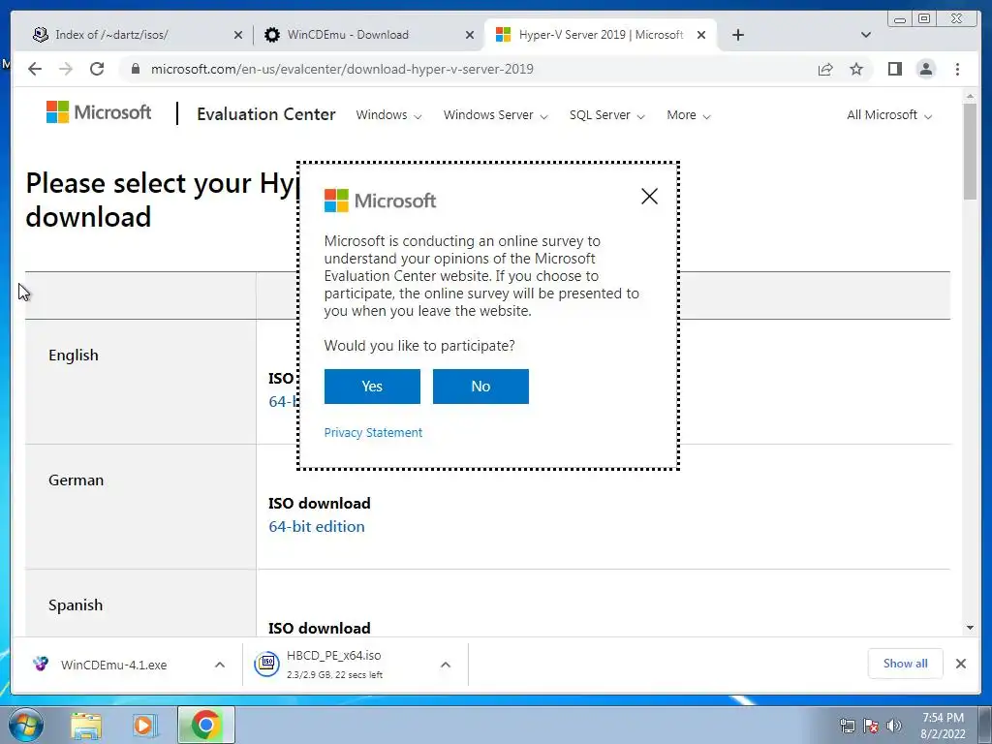Viewport: 992px width, 744px height.
Task: Click the Spanish language row label
Action: [76, 604]
